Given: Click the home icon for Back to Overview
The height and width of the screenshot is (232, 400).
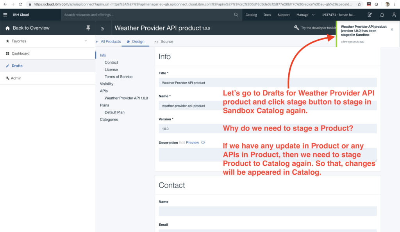Looking at the screenshot, I should tap(8, 28).
